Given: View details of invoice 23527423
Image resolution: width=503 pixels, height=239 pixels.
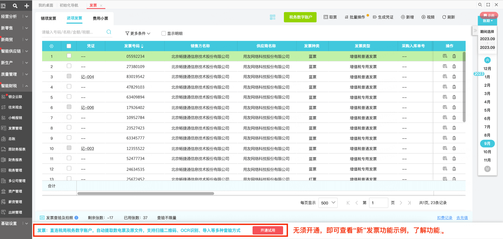Looking at the screenshot, I should point(445,128).
